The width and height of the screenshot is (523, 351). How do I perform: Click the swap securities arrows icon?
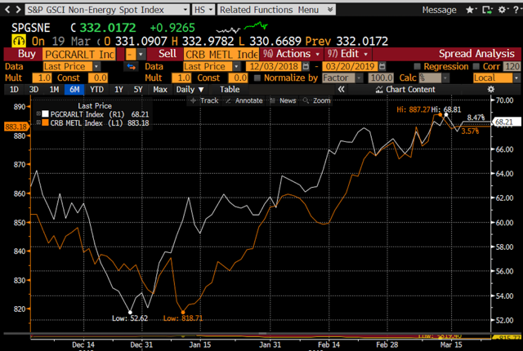point(131,67)
